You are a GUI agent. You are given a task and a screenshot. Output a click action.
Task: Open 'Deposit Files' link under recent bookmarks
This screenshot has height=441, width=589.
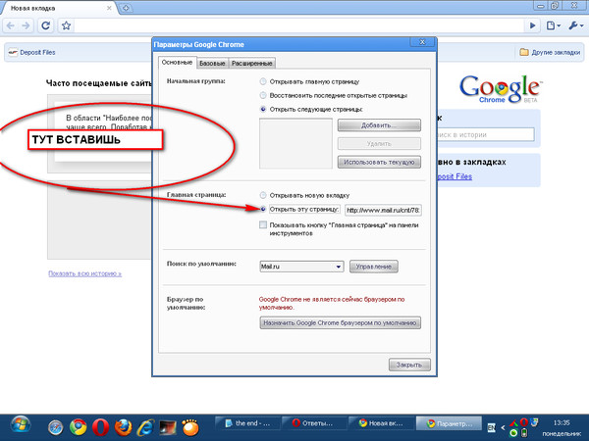pyautogui.click(x=454, y=176)
